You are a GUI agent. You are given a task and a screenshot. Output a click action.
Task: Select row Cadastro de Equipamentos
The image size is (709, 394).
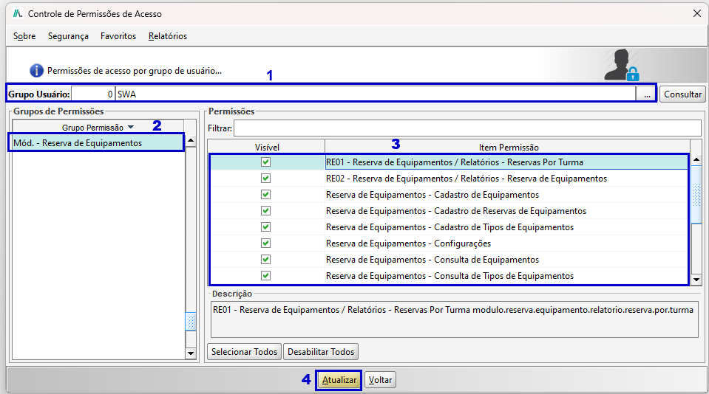click(449, 195)
